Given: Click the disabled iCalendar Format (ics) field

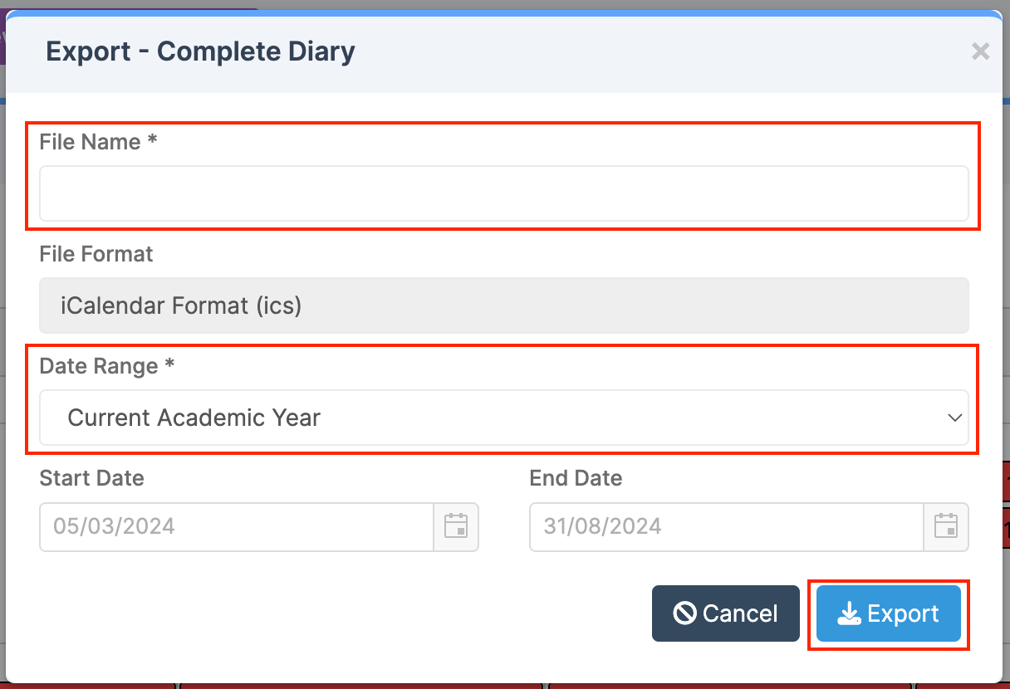Looking at the screenshot, I should 504,305.
